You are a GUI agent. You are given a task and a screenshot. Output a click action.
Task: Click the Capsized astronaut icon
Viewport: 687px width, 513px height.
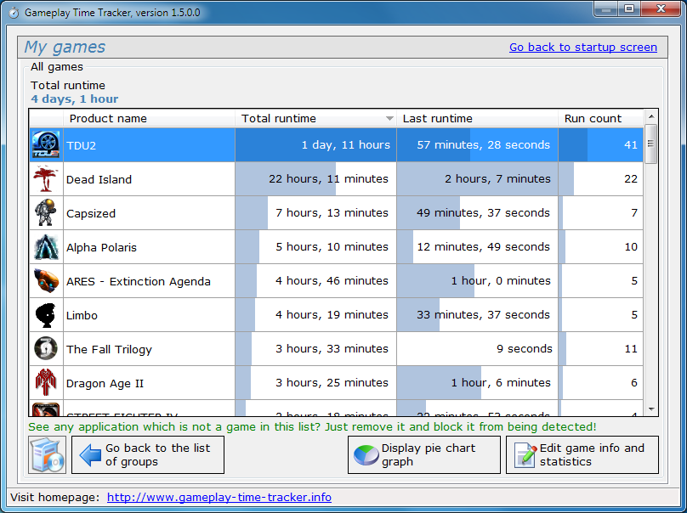46,213
